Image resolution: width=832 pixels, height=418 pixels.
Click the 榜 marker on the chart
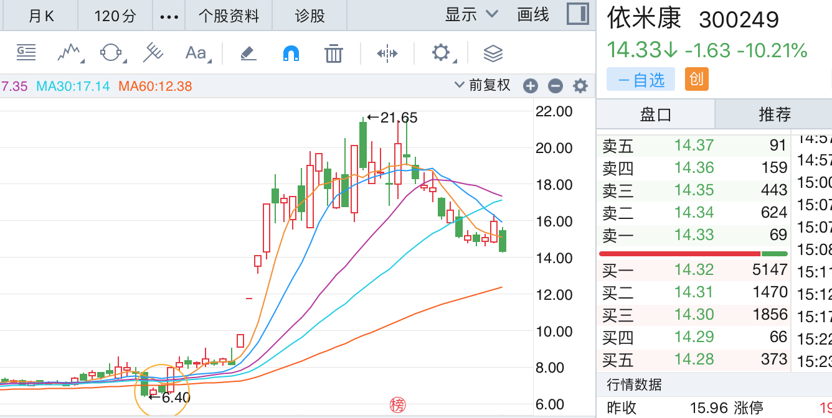click(x=397, y=406)
